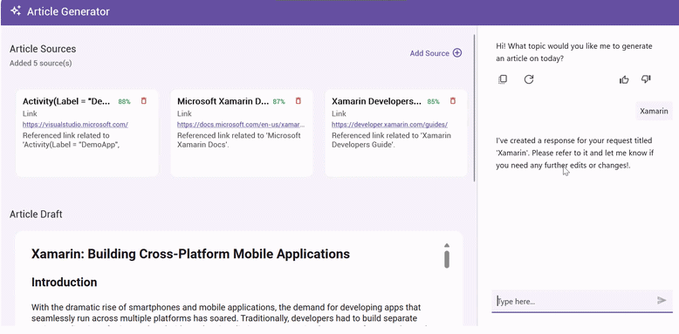Delete the Activity(Label source card
Viewport: 679px width, 334px height.
pos(144,101)
